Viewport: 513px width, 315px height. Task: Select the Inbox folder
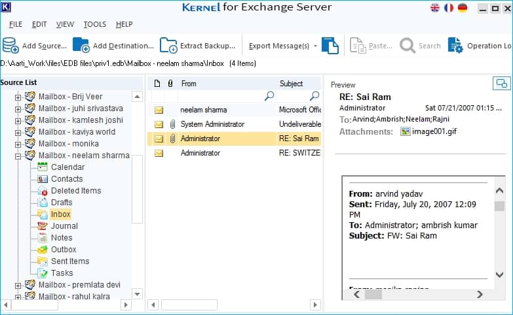(x=60, y=214)
